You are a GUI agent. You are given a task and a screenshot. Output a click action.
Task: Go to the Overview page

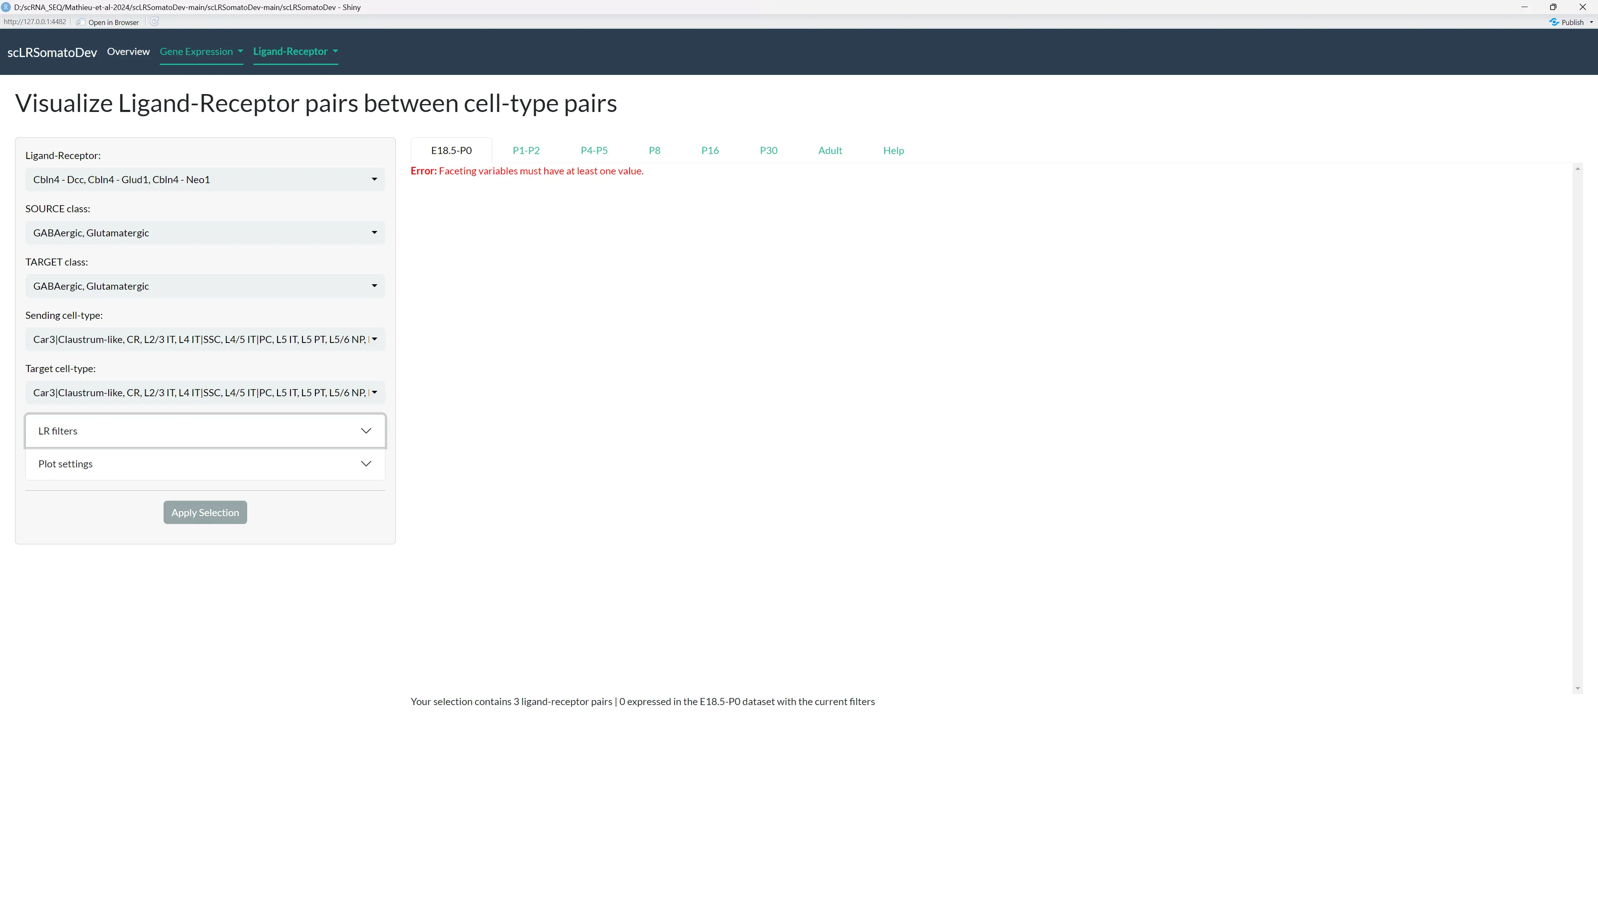129,52
